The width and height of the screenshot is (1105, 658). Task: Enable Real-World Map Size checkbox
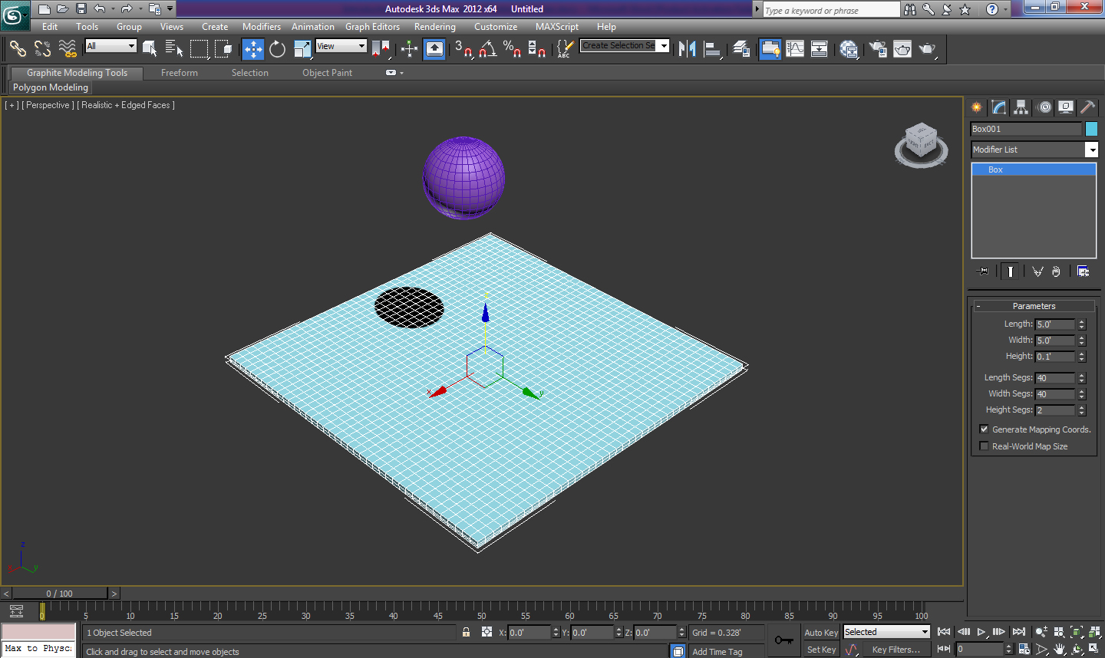tap(984, 446)
